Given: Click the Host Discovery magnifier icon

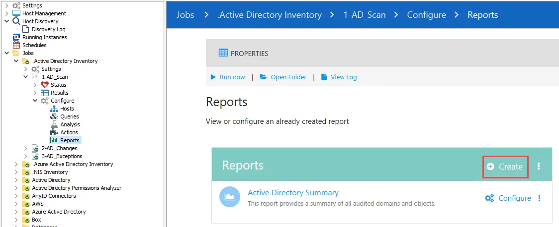Looking at the screenshot, I should point(16,21).
